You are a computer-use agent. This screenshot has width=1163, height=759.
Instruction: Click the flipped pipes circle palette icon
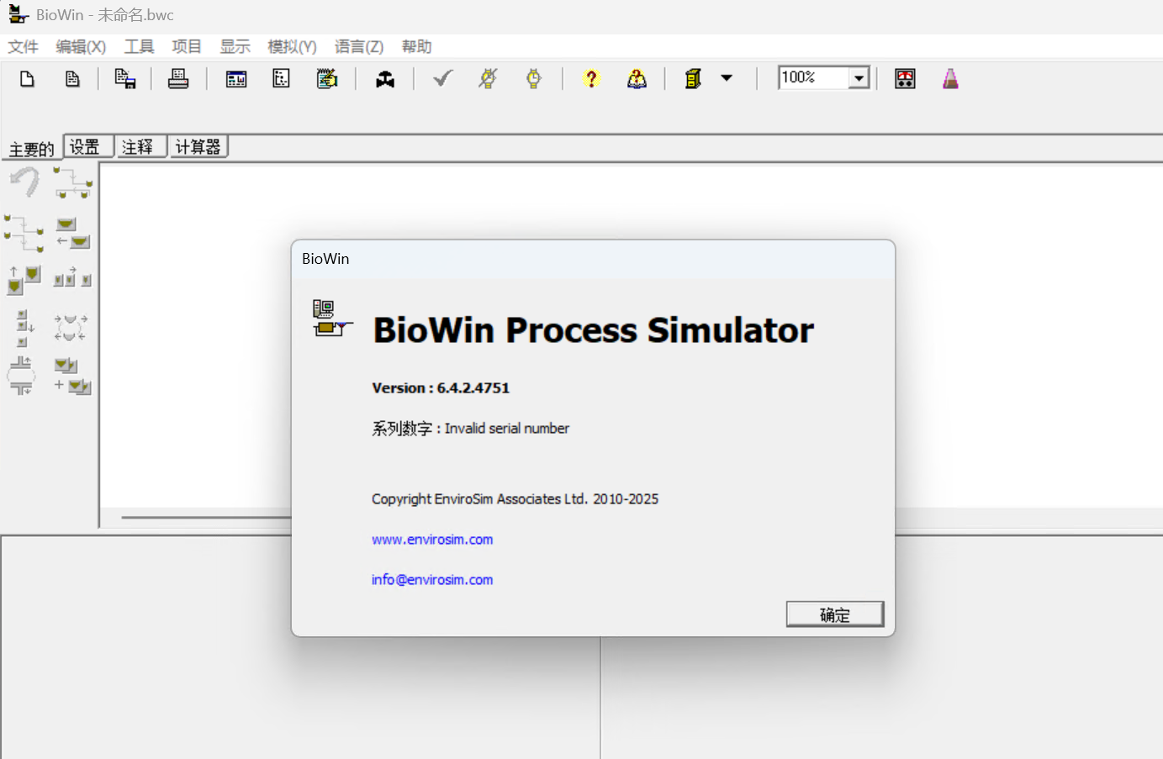[21, 375]
